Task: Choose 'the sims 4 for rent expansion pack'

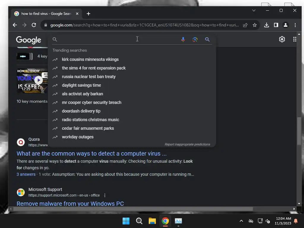Action: pos(132,68)
